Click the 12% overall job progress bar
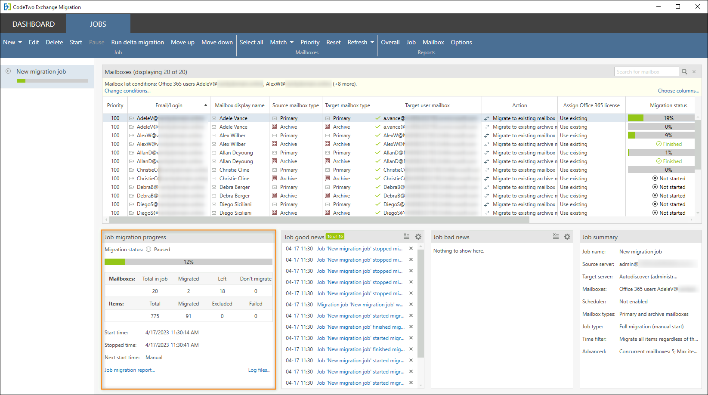Image resolution: width=708 pixels, height=395 pixels. (x=189, y=262)
